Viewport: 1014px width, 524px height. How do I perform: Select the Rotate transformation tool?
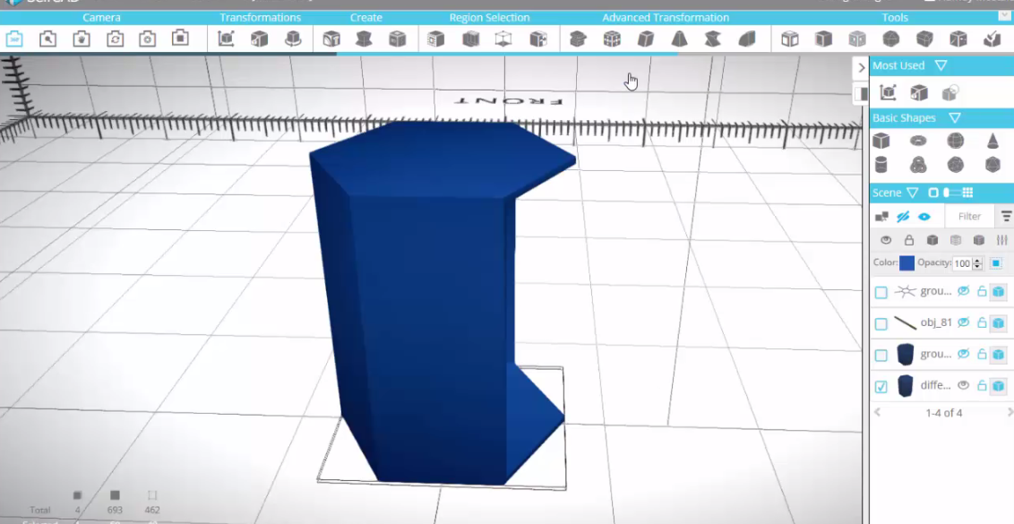(293, 39)
